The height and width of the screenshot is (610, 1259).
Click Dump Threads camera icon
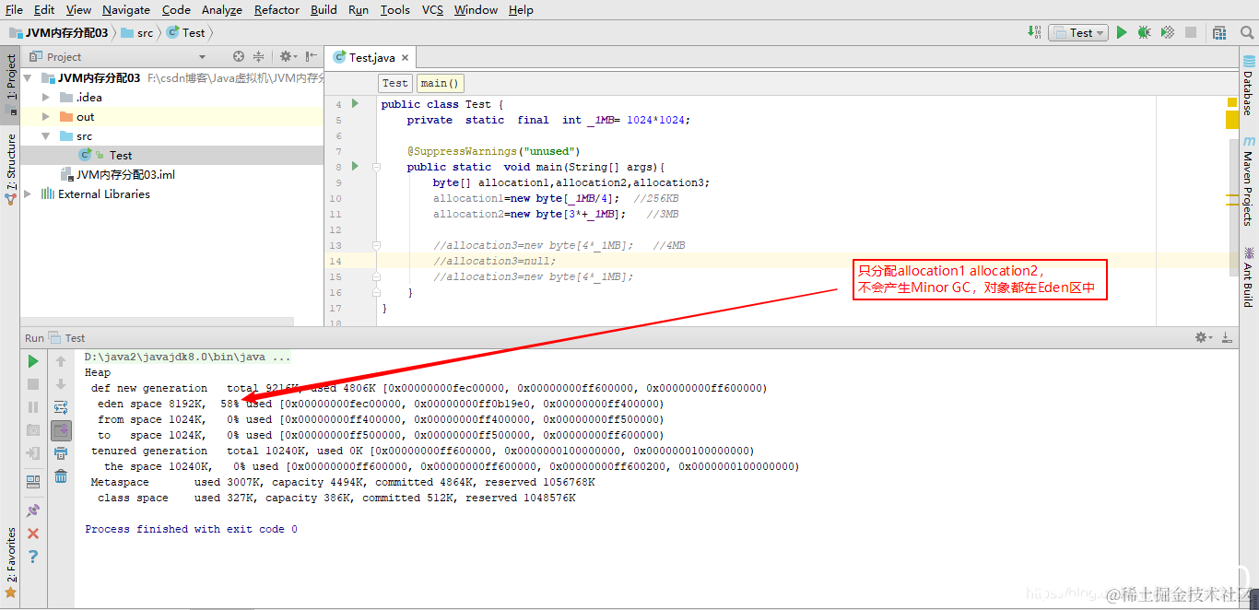click(x=33, y=430)
